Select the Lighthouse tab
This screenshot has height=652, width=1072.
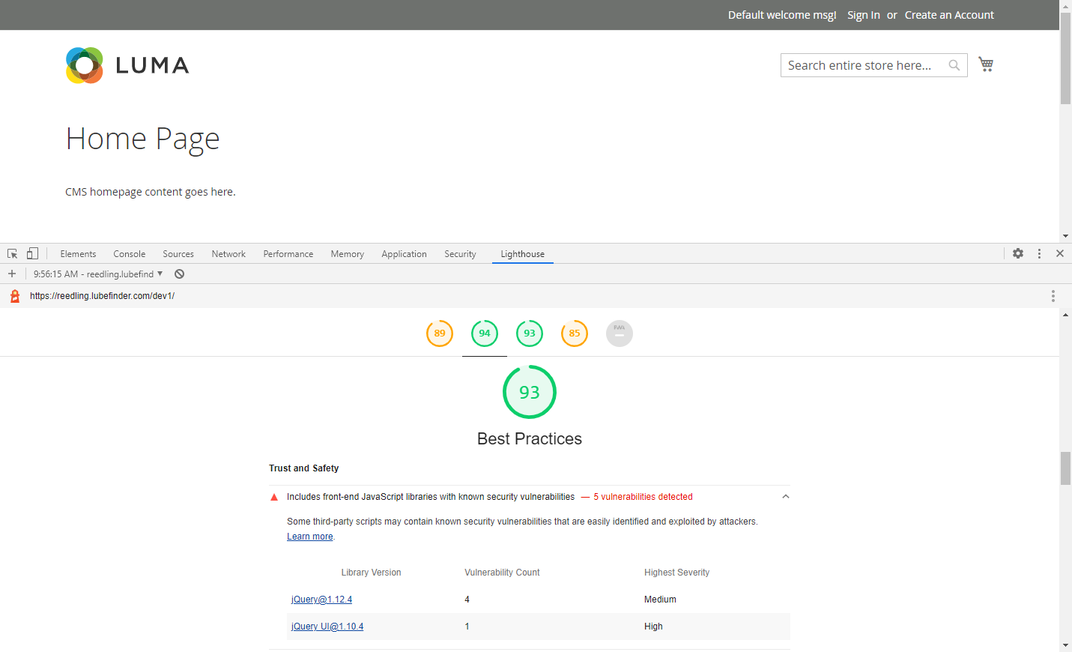pyautogui.click(x=523, y=254)
